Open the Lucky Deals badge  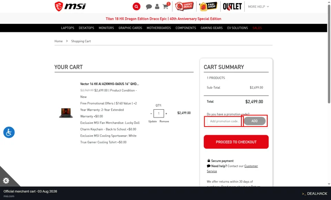click(184, 6)
